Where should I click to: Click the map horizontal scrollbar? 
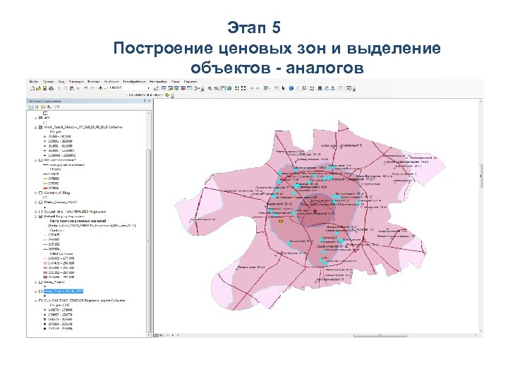(x=381, y=335)
